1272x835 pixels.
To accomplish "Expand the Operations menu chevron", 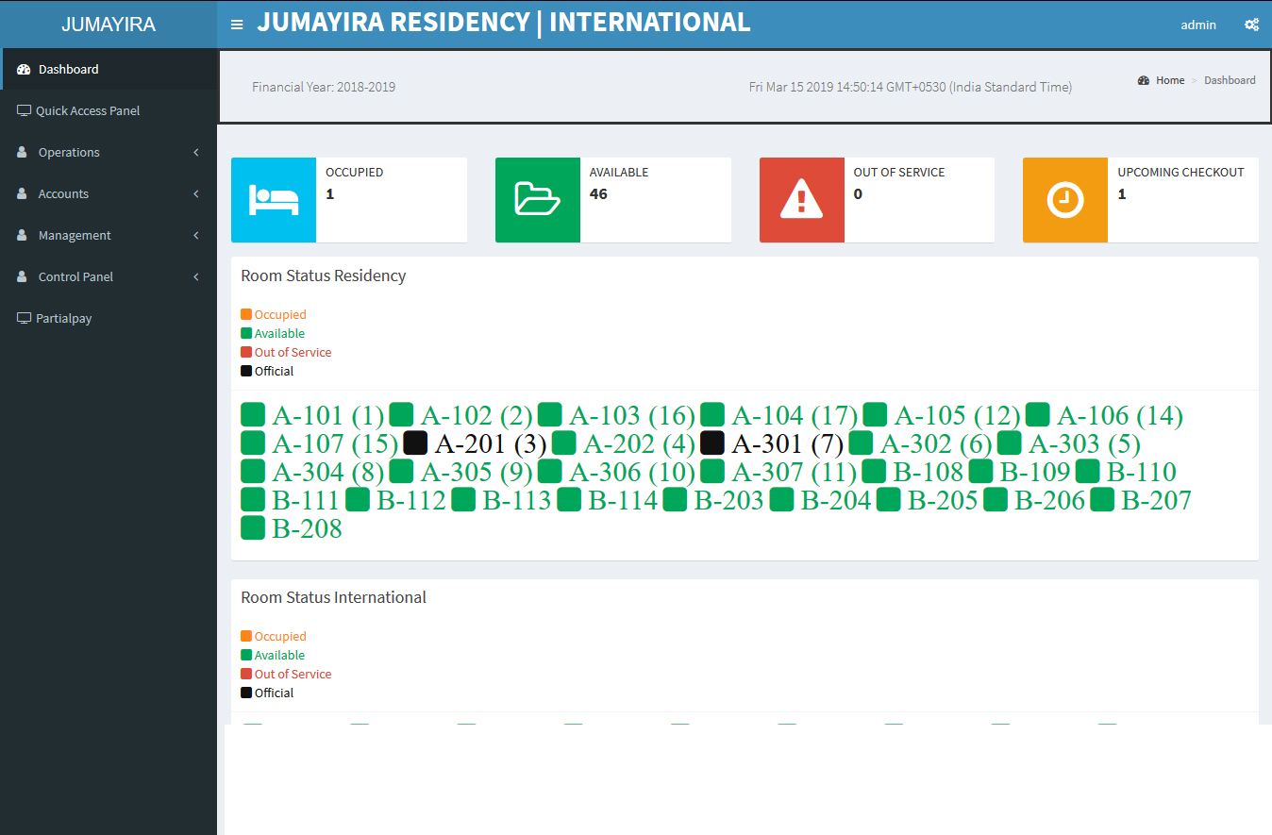I will 196,153.
